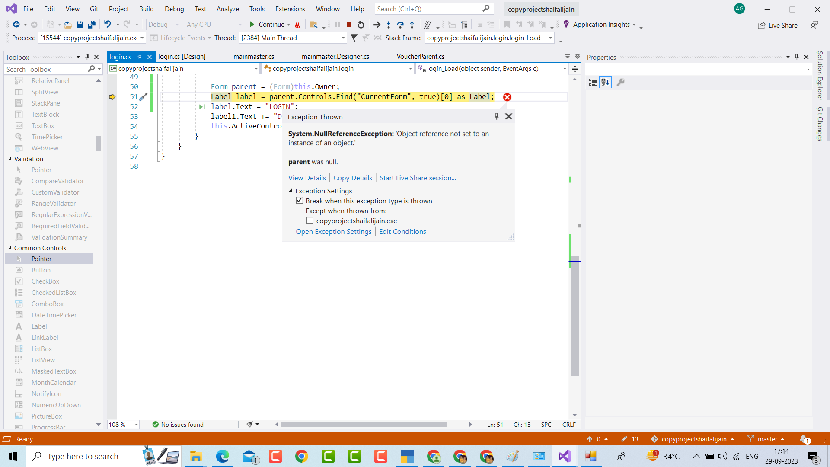Open the login_Load member dropdown

click(565, 69)
